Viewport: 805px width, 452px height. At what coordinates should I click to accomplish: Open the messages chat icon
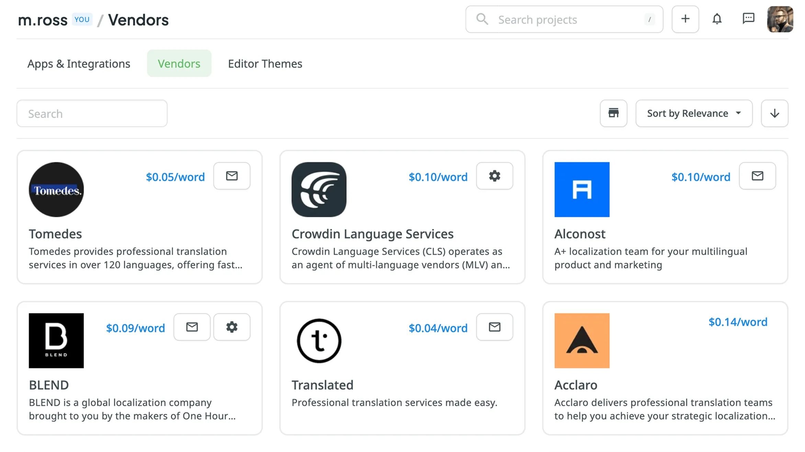(x=748, y=19)
